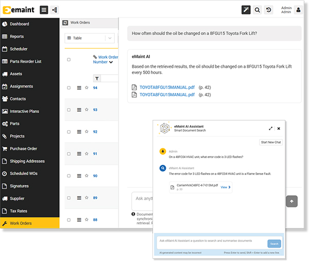The image size is (309, 261).
Task: Check the box for work order 90
Action: pos(68,176)
